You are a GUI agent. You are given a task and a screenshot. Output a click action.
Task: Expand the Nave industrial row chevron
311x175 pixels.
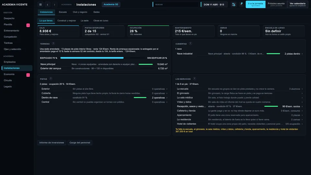[302, 54]
